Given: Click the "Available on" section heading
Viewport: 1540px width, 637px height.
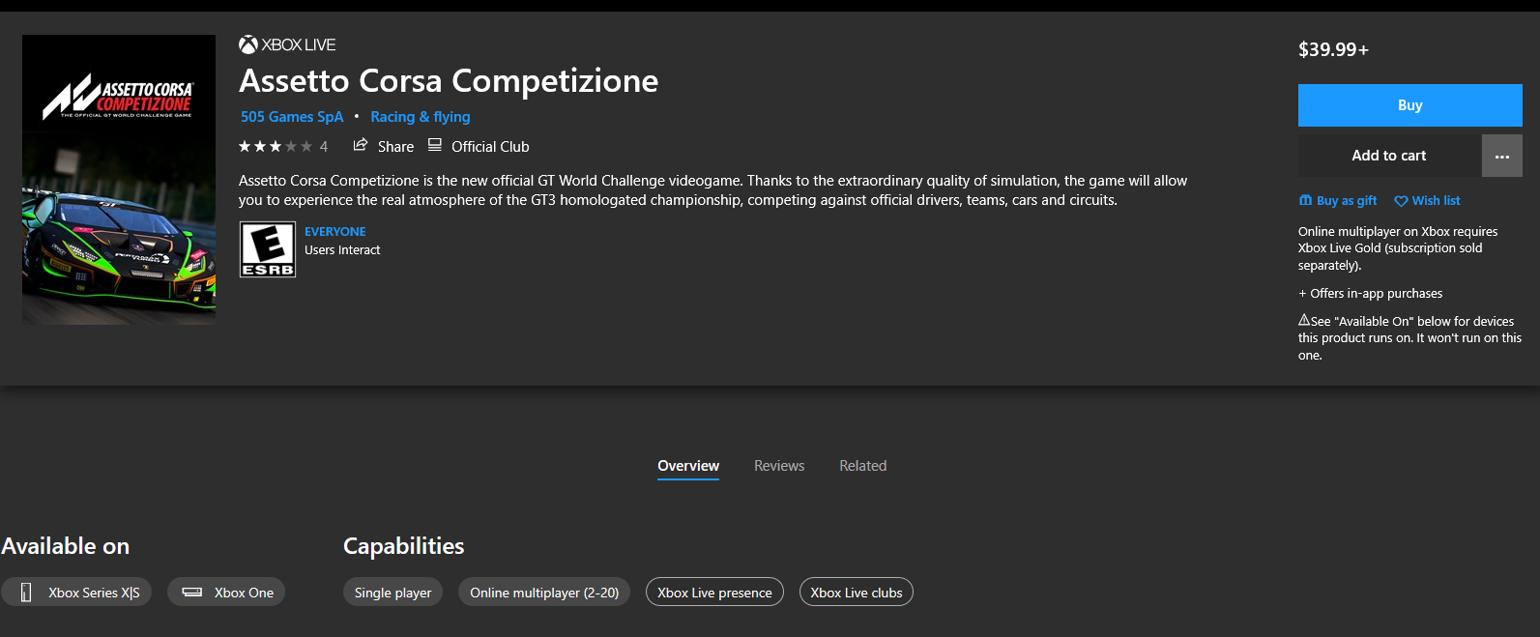Looking at the screenshot, I should pyautogui.click(x=66, y=546).
